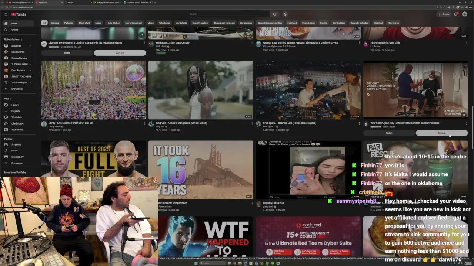The height and width of the screenshot is (266, 474).
Task: Open new browser tab with plus
Action: (155, 2)
